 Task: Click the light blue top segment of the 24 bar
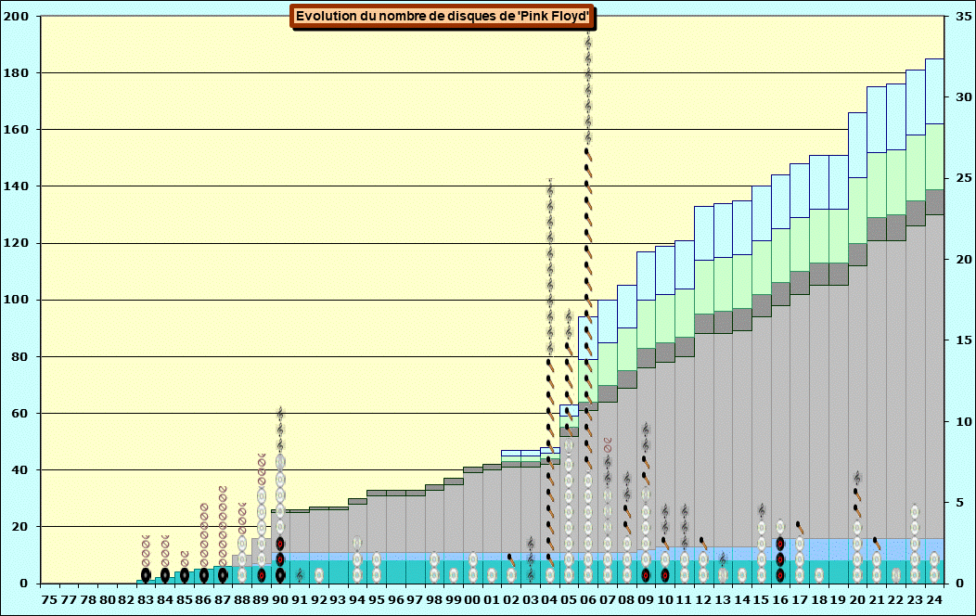point(934,92)
